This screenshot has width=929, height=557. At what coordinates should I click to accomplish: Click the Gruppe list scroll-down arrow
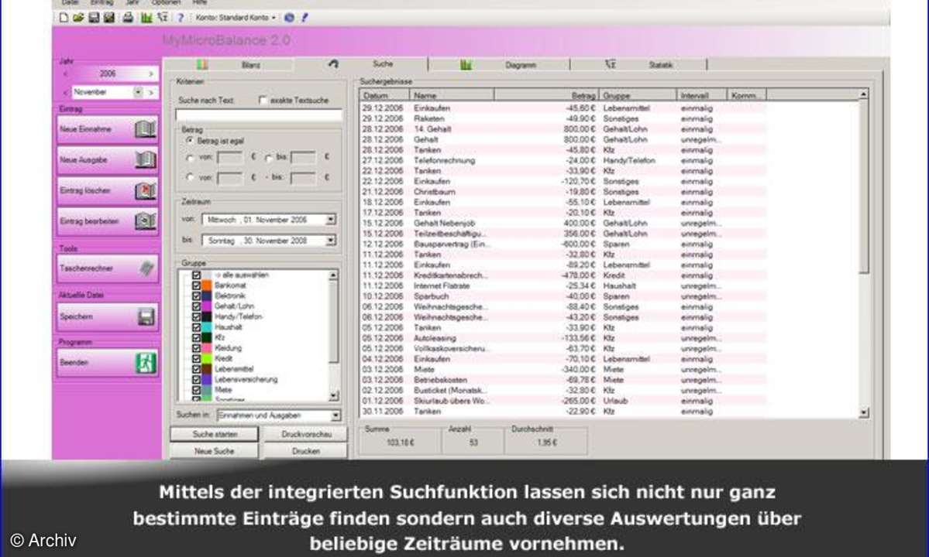(334, 396)
